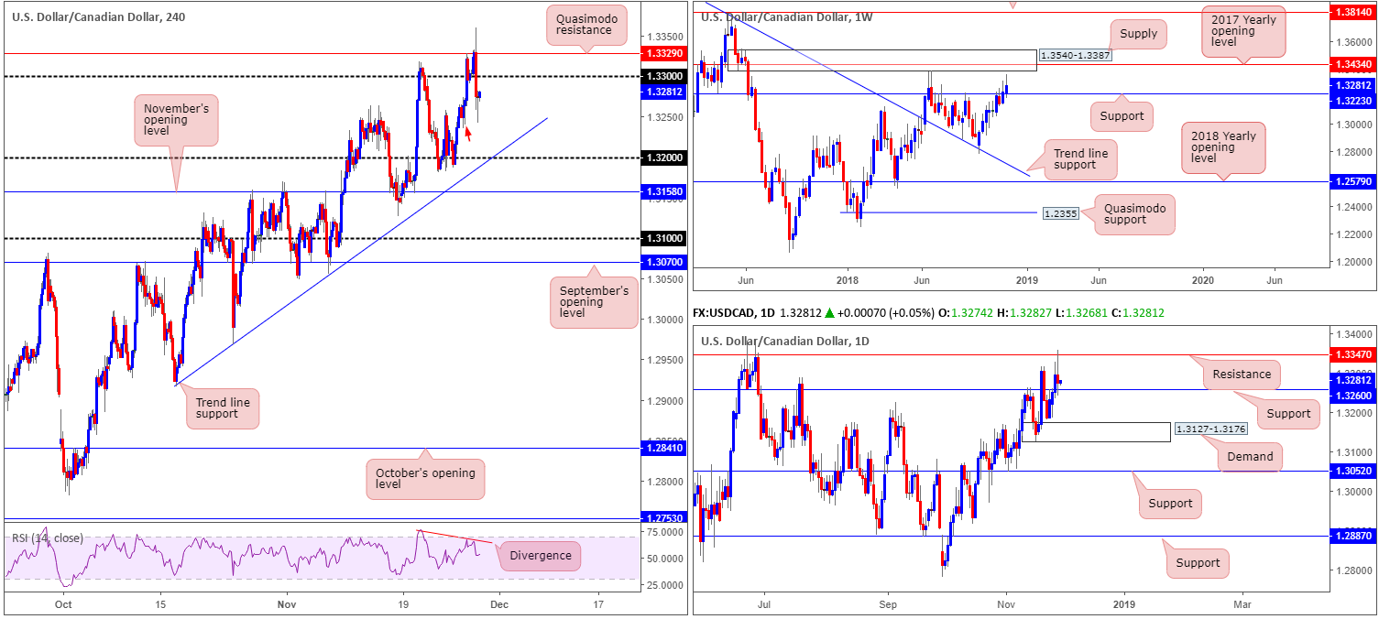Image resolution: width=1379 pixels, height=619 pixels.
Task: Click the 1.25790 price label
Action: [1354, 181]
